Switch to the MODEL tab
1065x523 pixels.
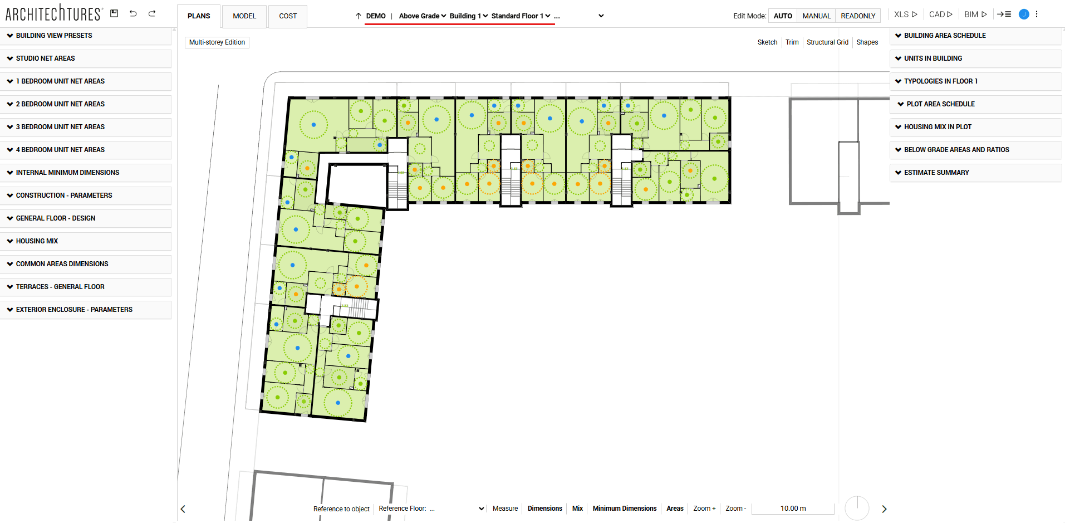coord(244,16)
